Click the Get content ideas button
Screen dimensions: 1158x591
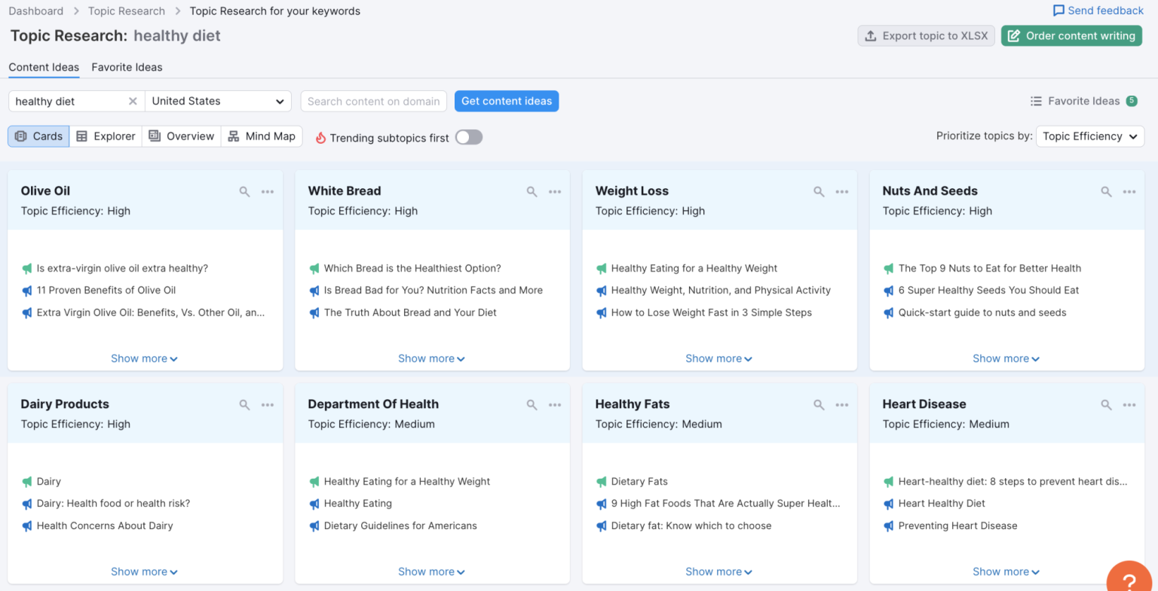coord(506,101)
